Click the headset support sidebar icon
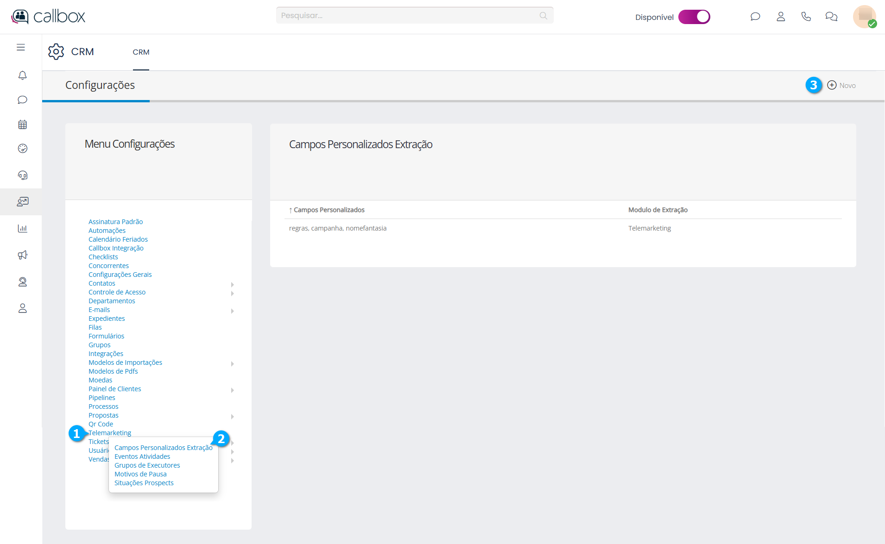 coord(22,175)
